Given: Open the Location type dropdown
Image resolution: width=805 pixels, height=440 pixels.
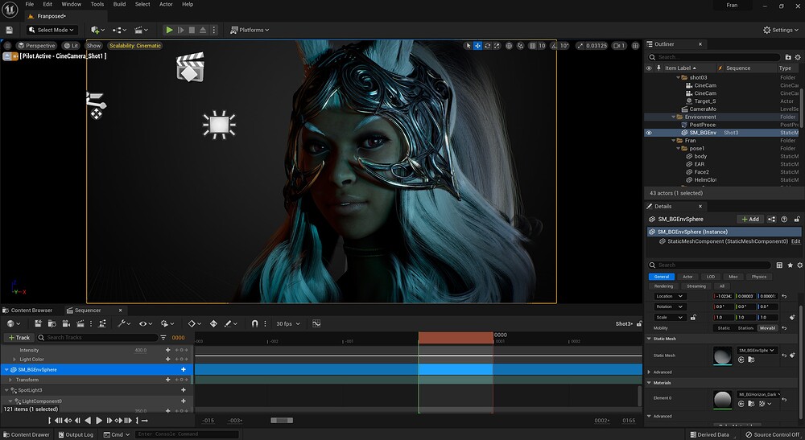Looking at the screenshot, I should coord(670,296).
